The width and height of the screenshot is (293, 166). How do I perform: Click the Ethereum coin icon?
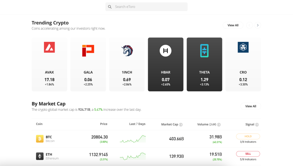[x=40, y=156]
